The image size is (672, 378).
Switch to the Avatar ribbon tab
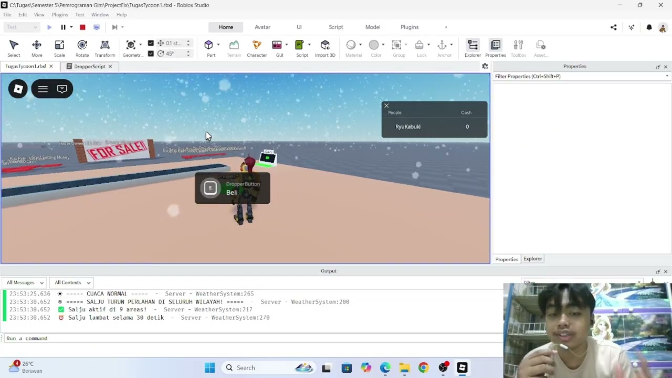262,27
